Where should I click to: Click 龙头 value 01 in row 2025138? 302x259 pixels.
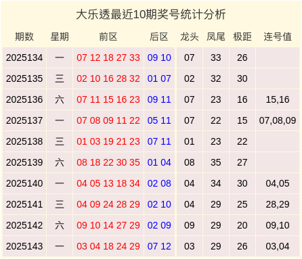pyautogui.click(x=190, y=141)
